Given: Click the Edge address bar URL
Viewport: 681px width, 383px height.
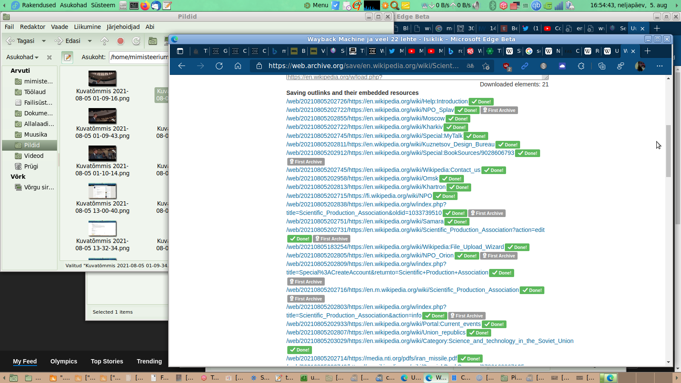Looking at the screenshot, I should [x=363, y=66].
